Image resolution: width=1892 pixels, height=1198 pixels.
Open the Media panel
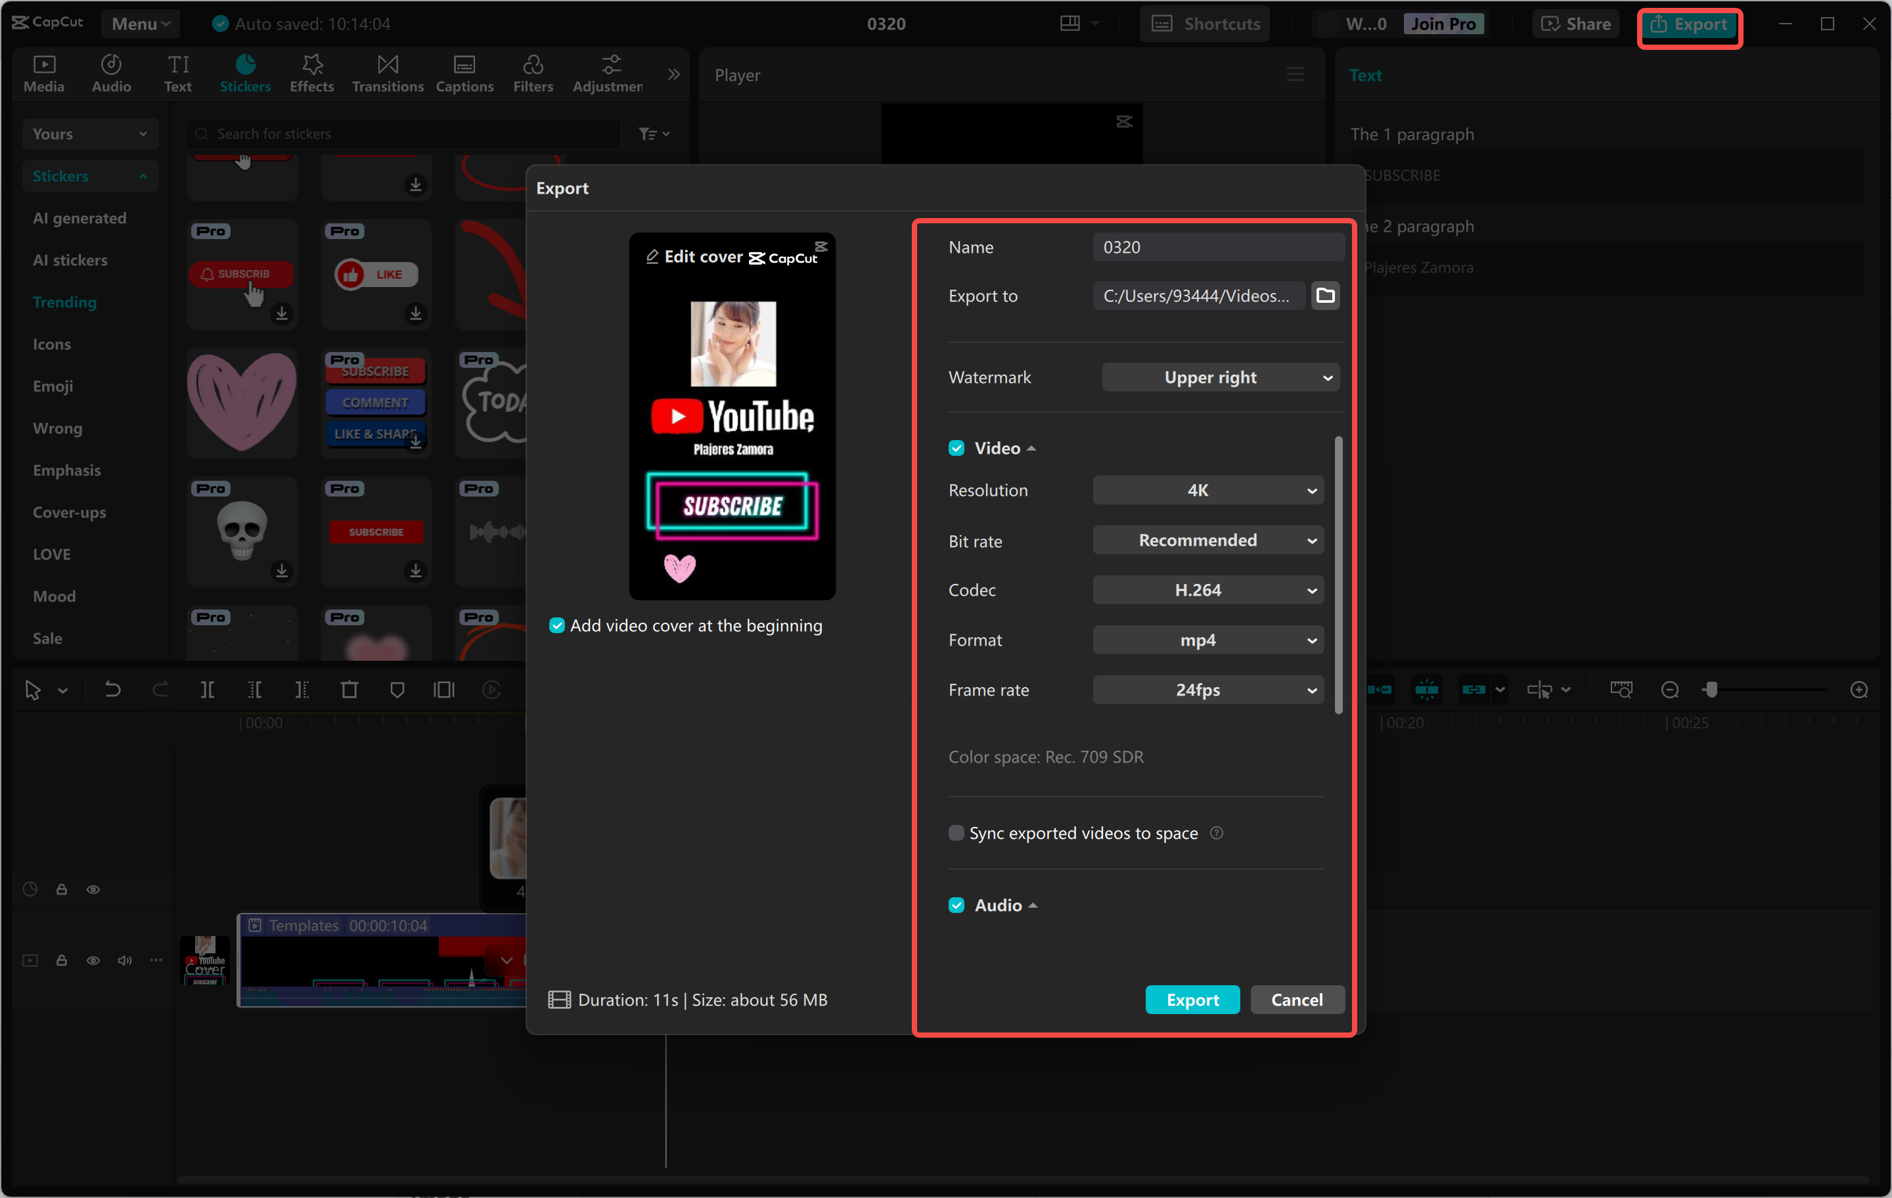point(44,73)
